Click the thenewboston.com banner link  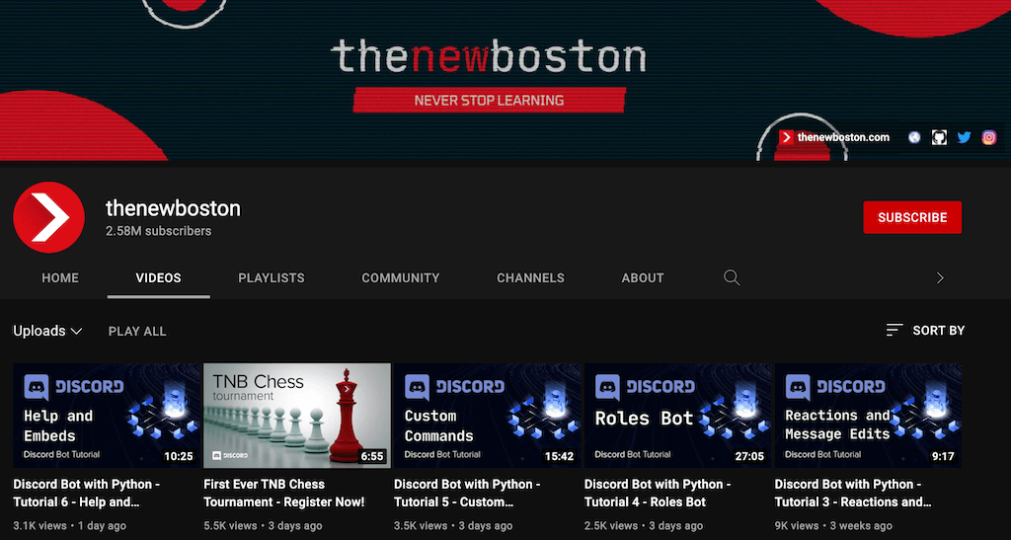834,137
